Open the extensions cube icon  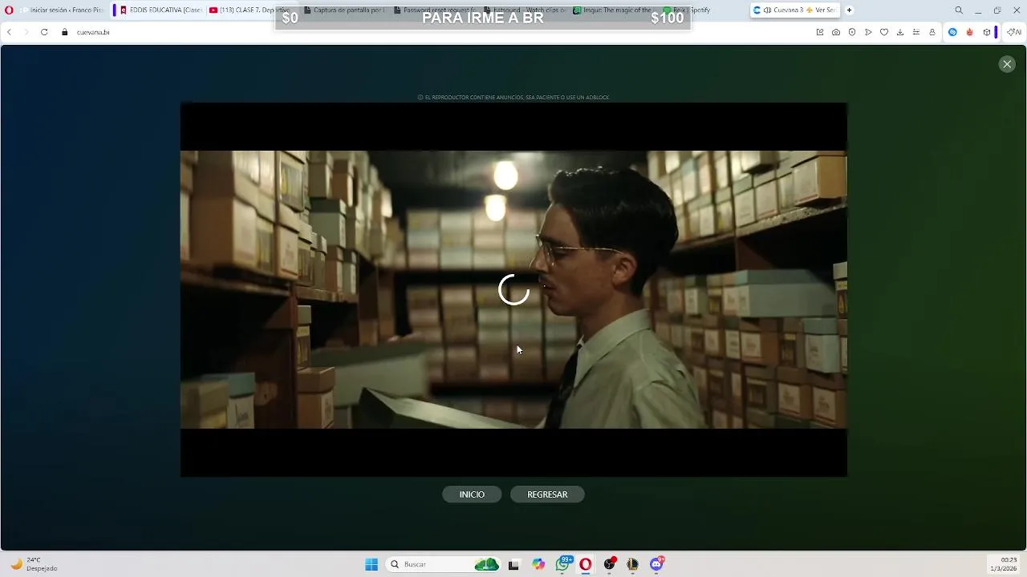coord(987,32)
